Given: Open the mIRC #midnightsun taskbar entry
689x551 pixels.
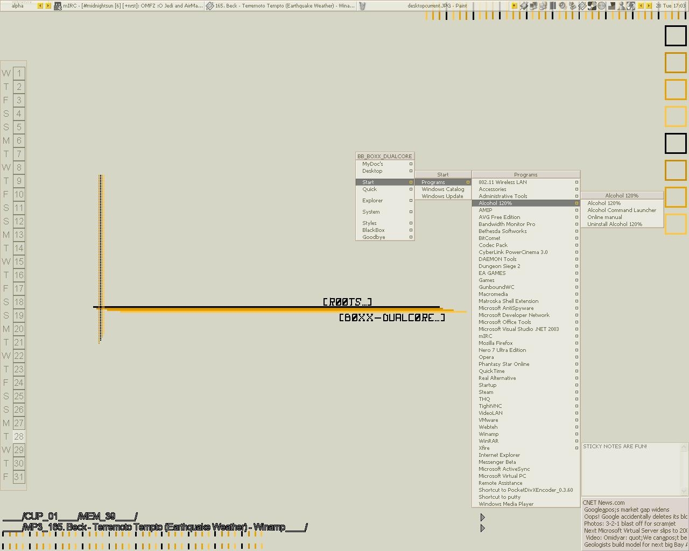Looking at the screenshot, I should coord(129,6).
